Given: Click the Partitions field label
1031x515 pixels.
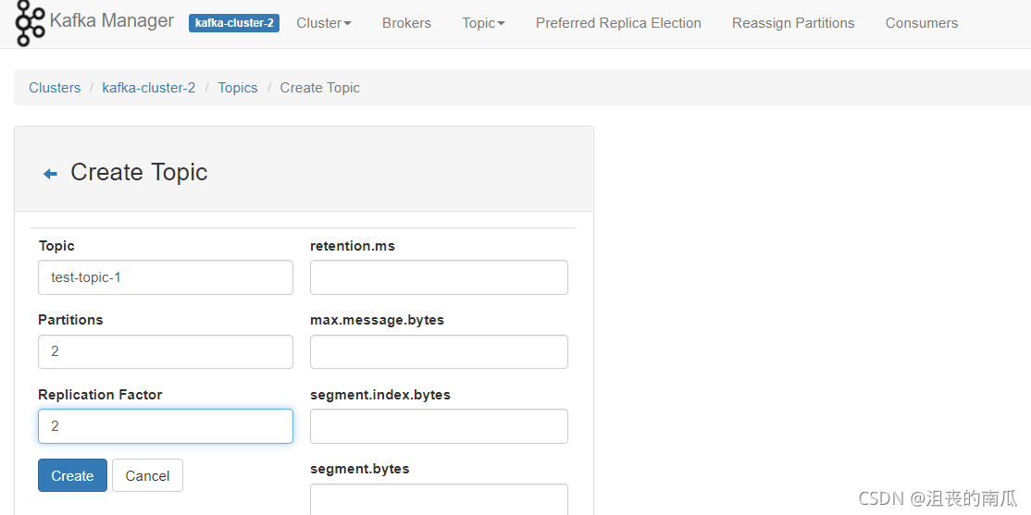Looking at the screenshot, I should tap(70, 320).
